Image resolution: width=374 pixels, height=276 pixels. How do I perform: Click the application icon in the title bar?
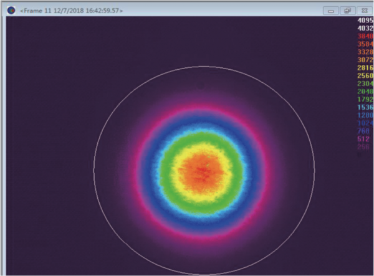[x=11, y=11]
